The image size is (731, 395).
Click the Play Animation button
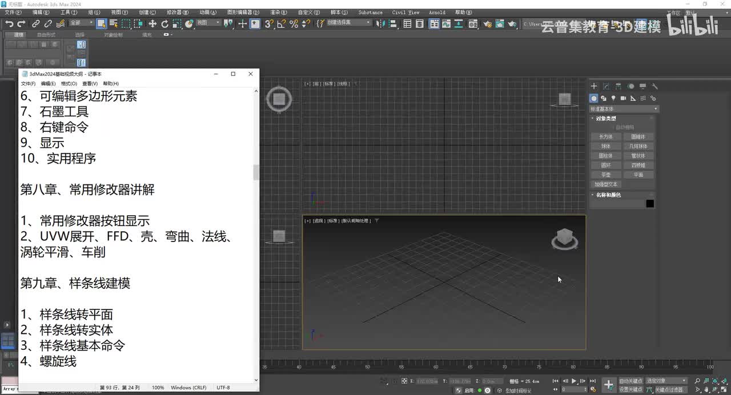coord(574,381)
